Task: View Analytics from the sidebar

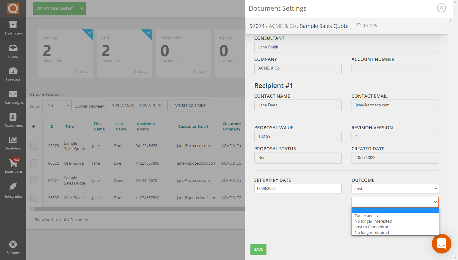Action: 13,143
